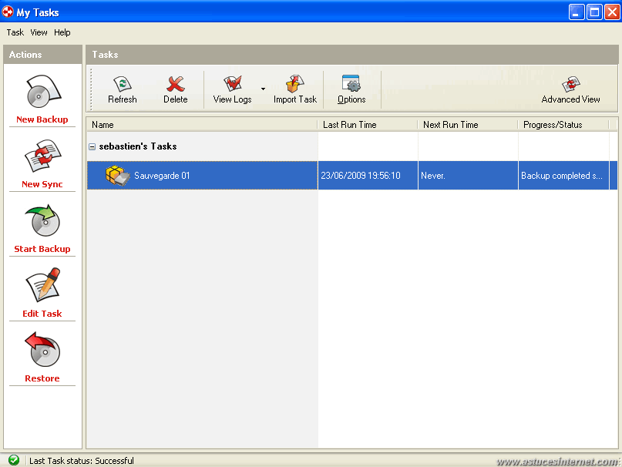Close the My Tasks window

(x=612, y=12)
